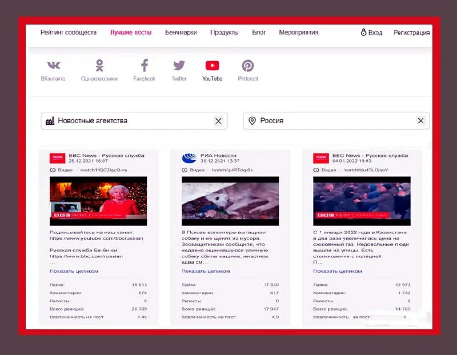Viewport: 457px width, 355px height.
Task: Click the www.bbc.com/russian URL in post
Action: click(86, 256)
